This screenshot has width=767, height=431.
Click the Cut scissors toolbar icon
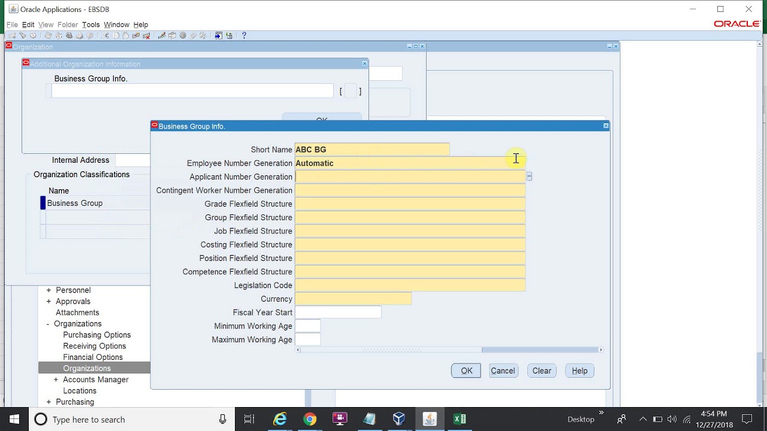pyautogui.click(x=105, y=35)
